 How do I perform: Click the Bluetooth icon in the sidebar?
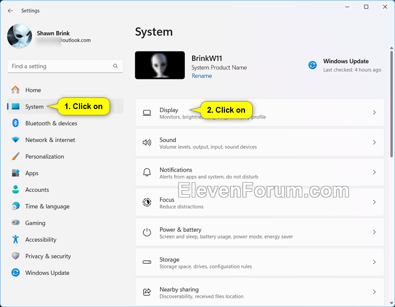click(15, 123)
